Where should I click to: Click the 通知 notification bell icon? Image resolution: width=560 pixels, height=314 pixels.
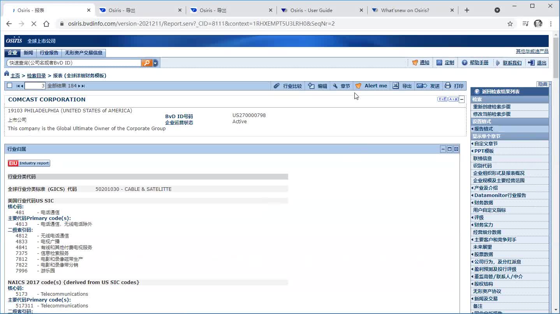415,63
